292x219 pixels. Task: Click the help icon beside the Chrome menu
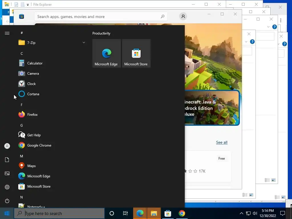[x=275, y=27]
